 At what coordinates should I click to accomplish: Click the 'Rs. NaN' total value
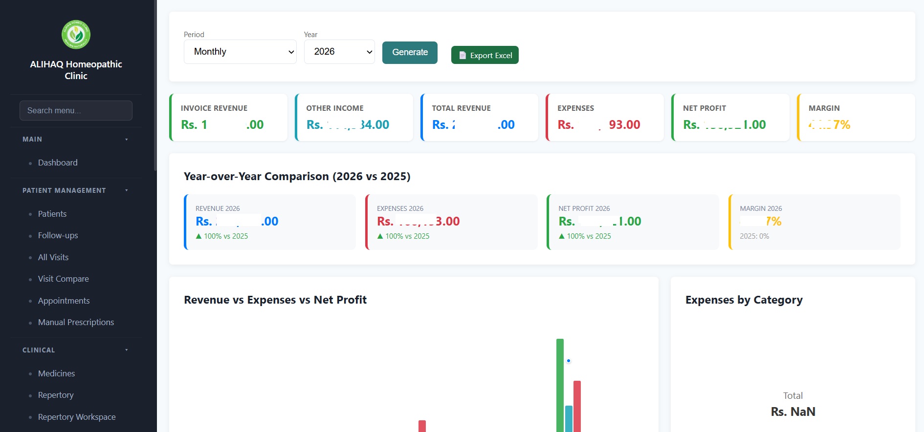tap(793, 411)
